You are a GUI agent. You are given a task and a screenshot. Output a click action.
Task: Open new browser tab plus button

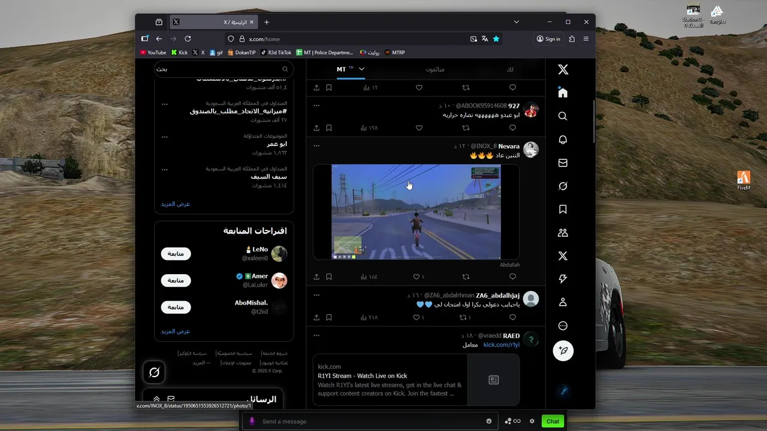pyautogui.click(x=267, y=22)
